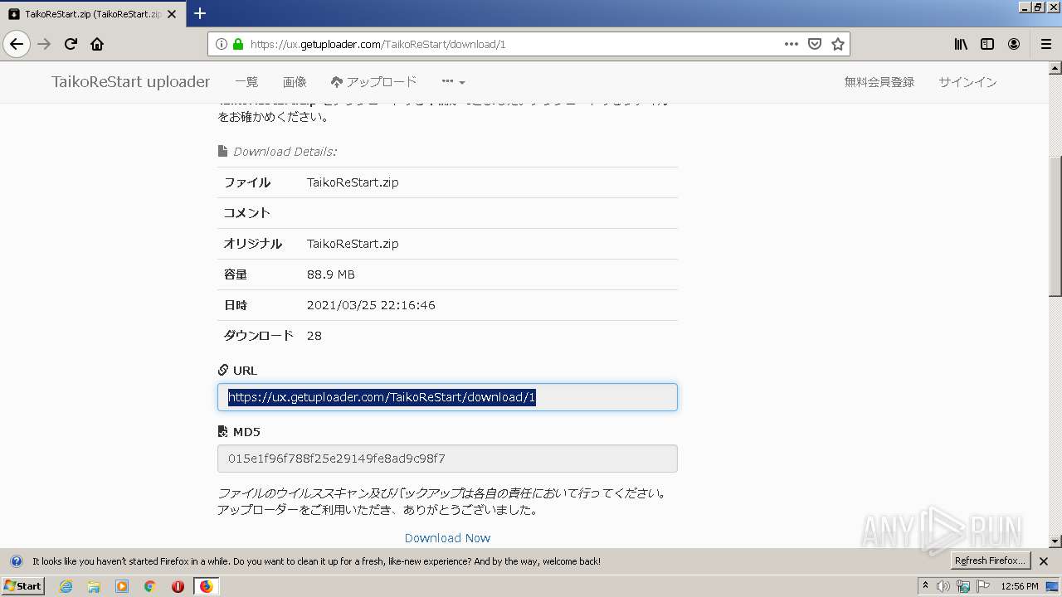Viewport: 1062px width, 597px height.
Task: Open the Firefox home page
Action: click(x=97, y=44)
